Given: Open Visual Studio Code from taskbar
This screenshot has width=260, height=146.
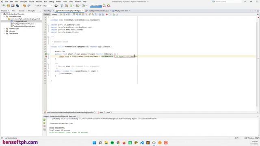Looking at the screenshot, I should (142, 143).
